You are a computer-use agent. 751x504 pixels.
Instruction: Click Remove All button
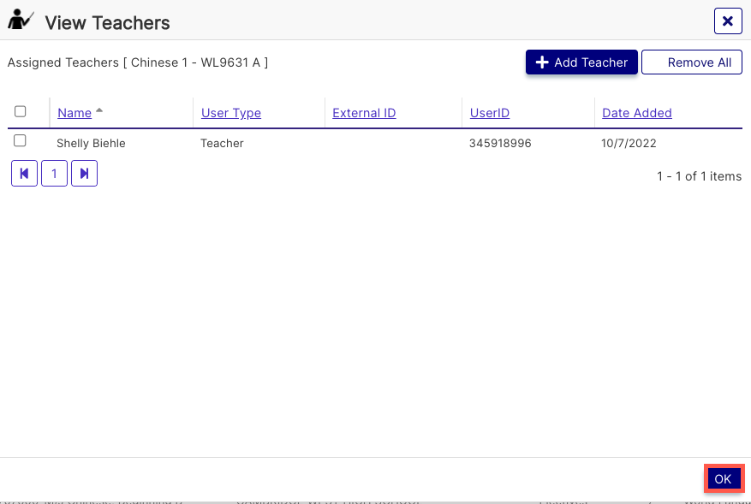pyautogui.click(x=692, y=62)
